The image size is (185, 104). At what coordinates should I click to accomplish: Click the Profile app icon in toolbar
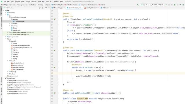pos(180,5)
